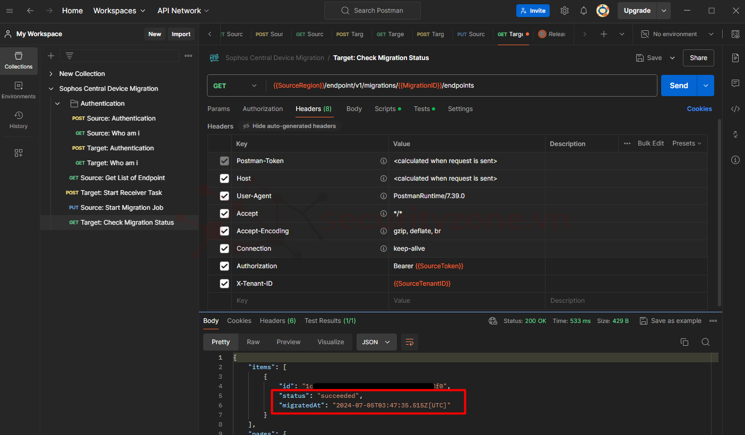Uncheck the Accept-Encoding header checkbox
The width and height of the screenshot is (745, 435).
coord(224,231)
